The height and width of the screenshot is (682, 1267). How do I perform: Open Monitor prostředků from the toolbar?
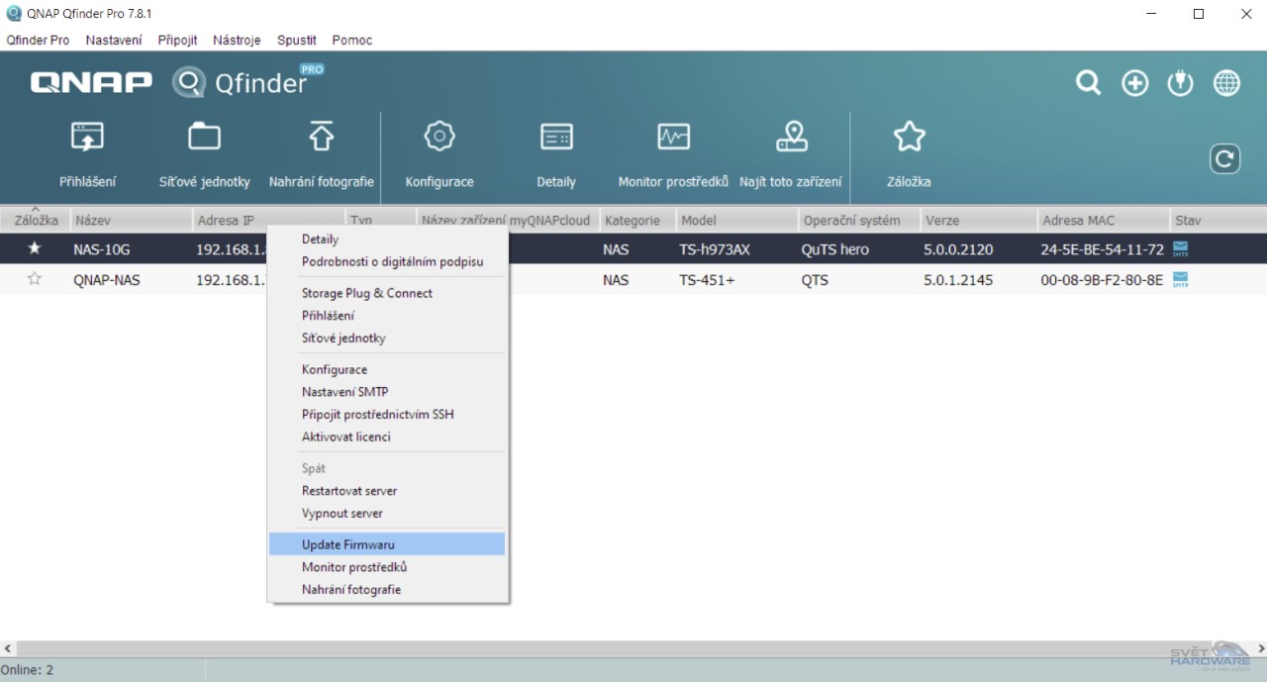tap(673, 153)
